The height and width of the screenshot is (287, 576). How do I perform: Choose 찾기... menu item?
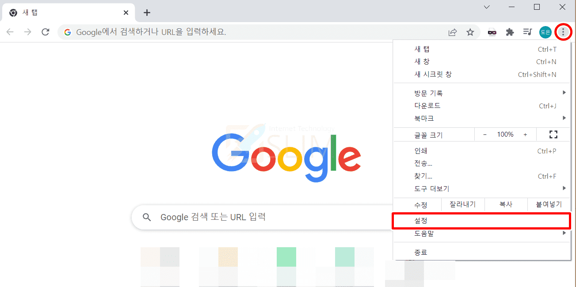482,176
